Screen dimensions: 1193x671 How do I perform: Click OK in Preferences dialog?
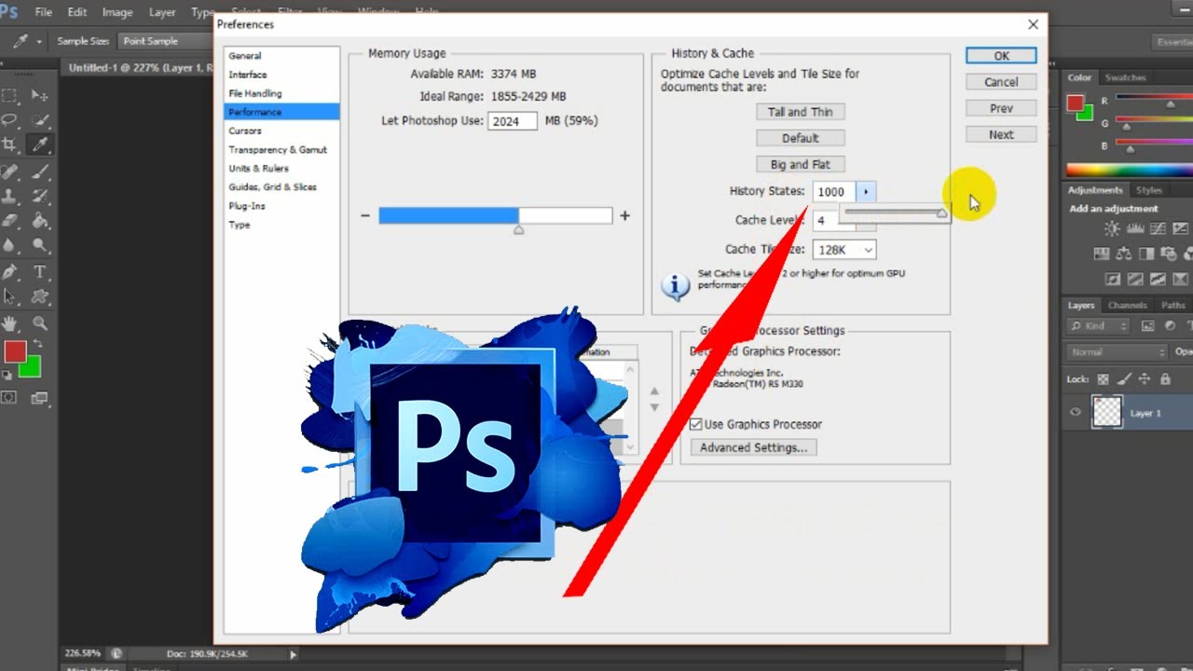[1001, 56]
